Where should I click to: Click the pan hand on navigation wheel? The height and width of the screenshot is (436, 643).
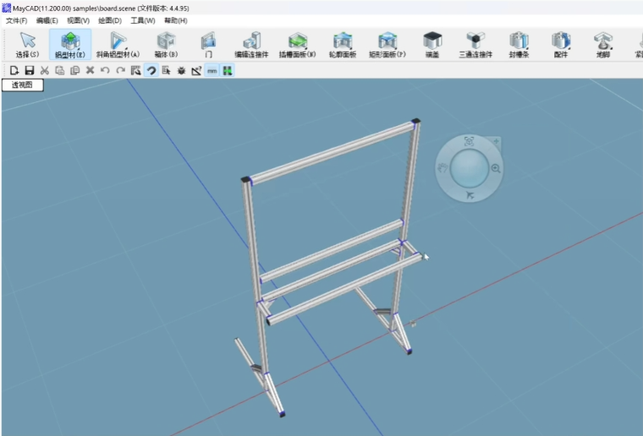point(442,168)
